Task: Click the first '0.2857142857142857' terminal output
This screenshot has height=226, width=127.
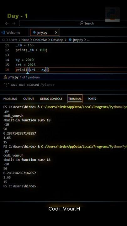Action: point(19,133)
